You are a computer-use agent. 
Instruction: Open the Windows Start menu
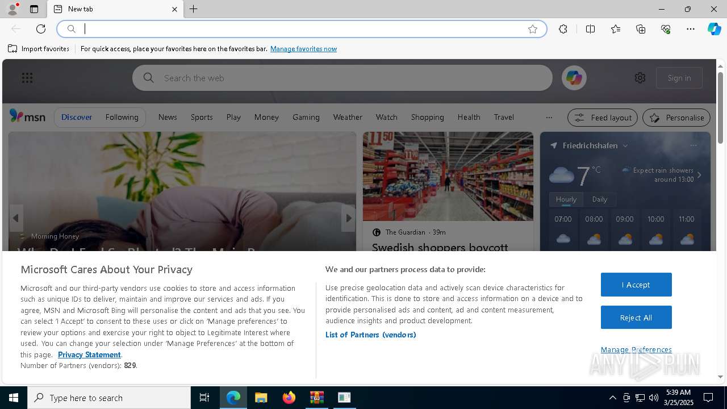click(x=14, y=398)
